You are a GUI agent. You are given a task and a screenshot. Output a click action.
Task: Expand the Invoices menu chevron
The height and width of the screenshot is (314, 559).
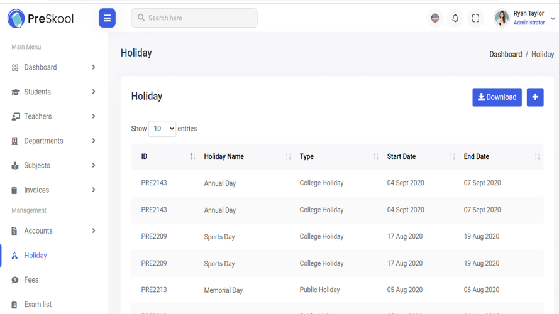coord(94,190)
